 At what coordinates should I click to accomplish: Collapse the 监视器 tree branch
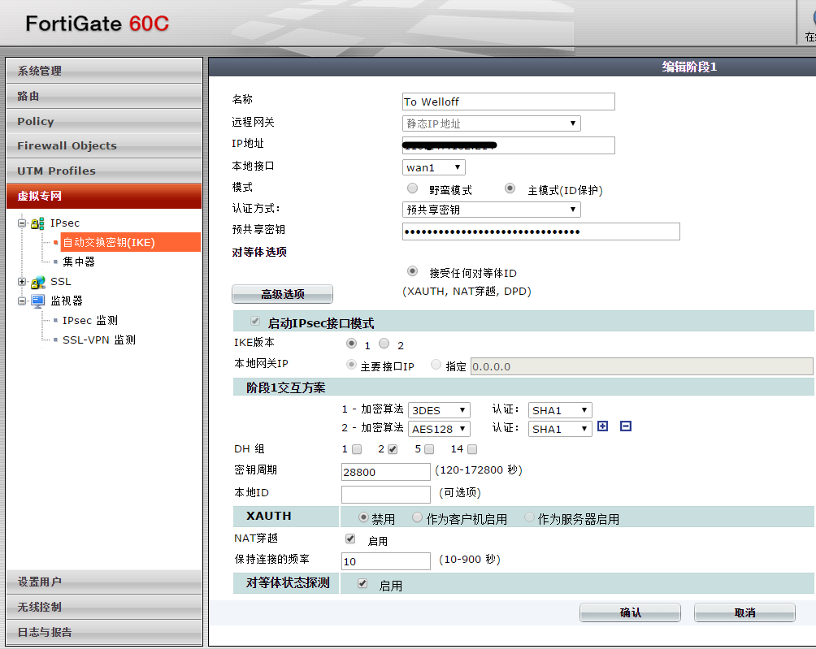point(22,301)
